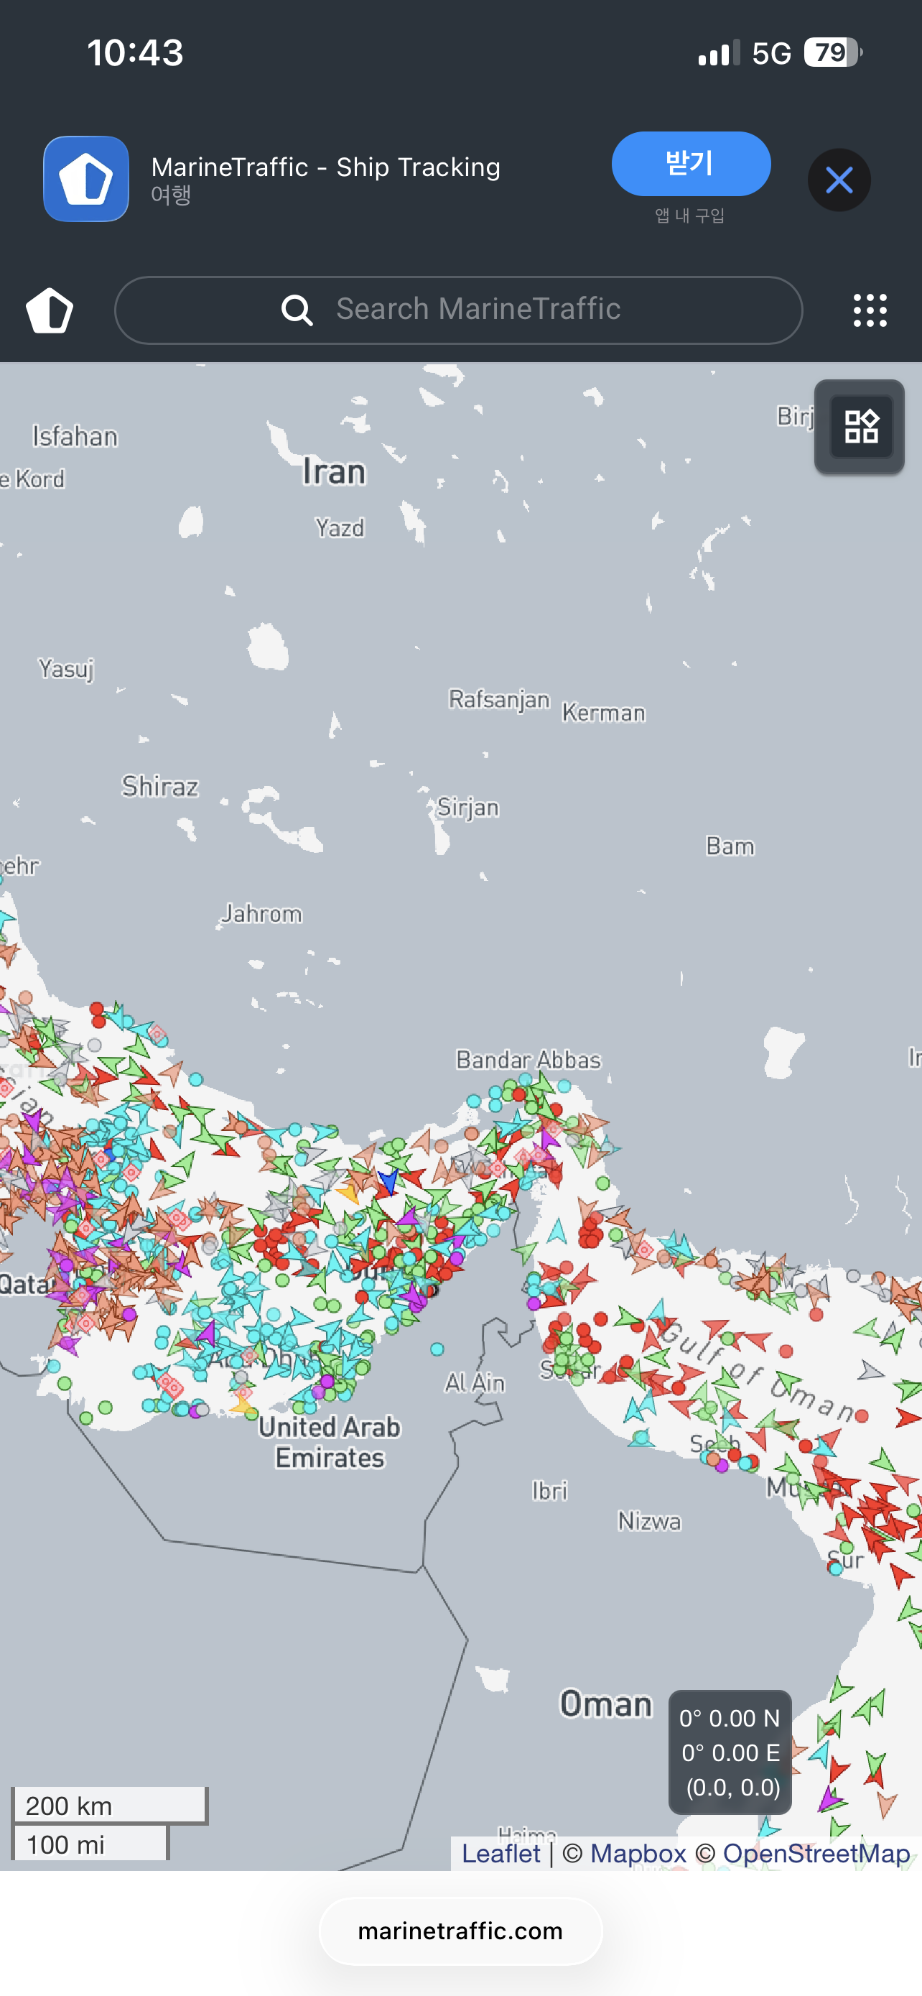This screenshot has height=1996, width=922.
Task: Focus the Search MarineTraffic field
Action: pos(458,310)
